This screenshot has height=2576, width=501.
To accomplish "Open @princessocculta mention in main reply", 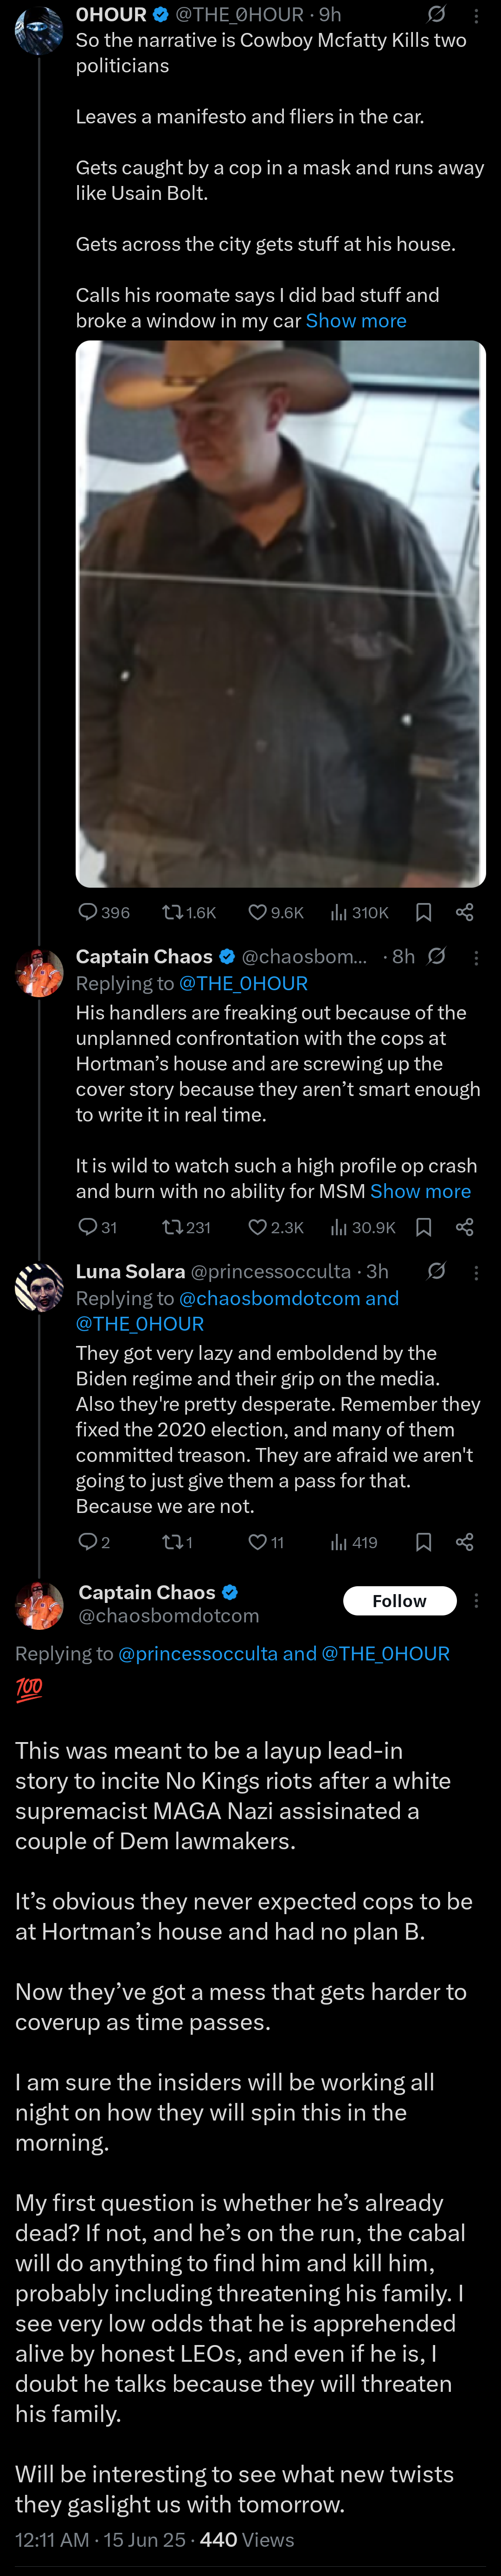I will click(198, 1653).
